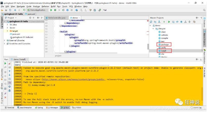207x113 pixels.
Task: Open the DemoApplication run configuration dropdown
Action: 38,10
